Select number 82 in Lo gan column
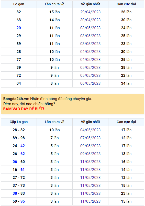 (19, 12)
